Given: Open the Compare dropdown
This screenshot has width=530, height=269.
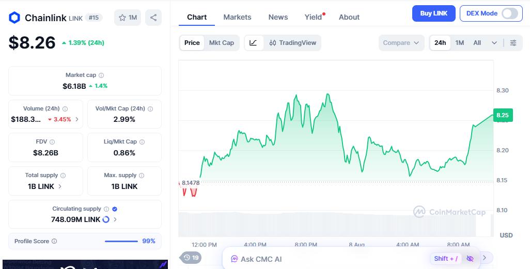Looking at the screenshot, I should click(x=401, y=43).
